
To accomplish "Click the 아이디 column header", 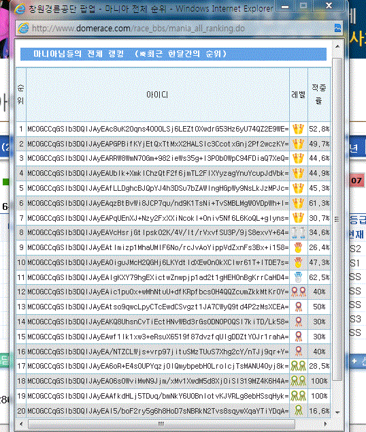I will (158, 95).
